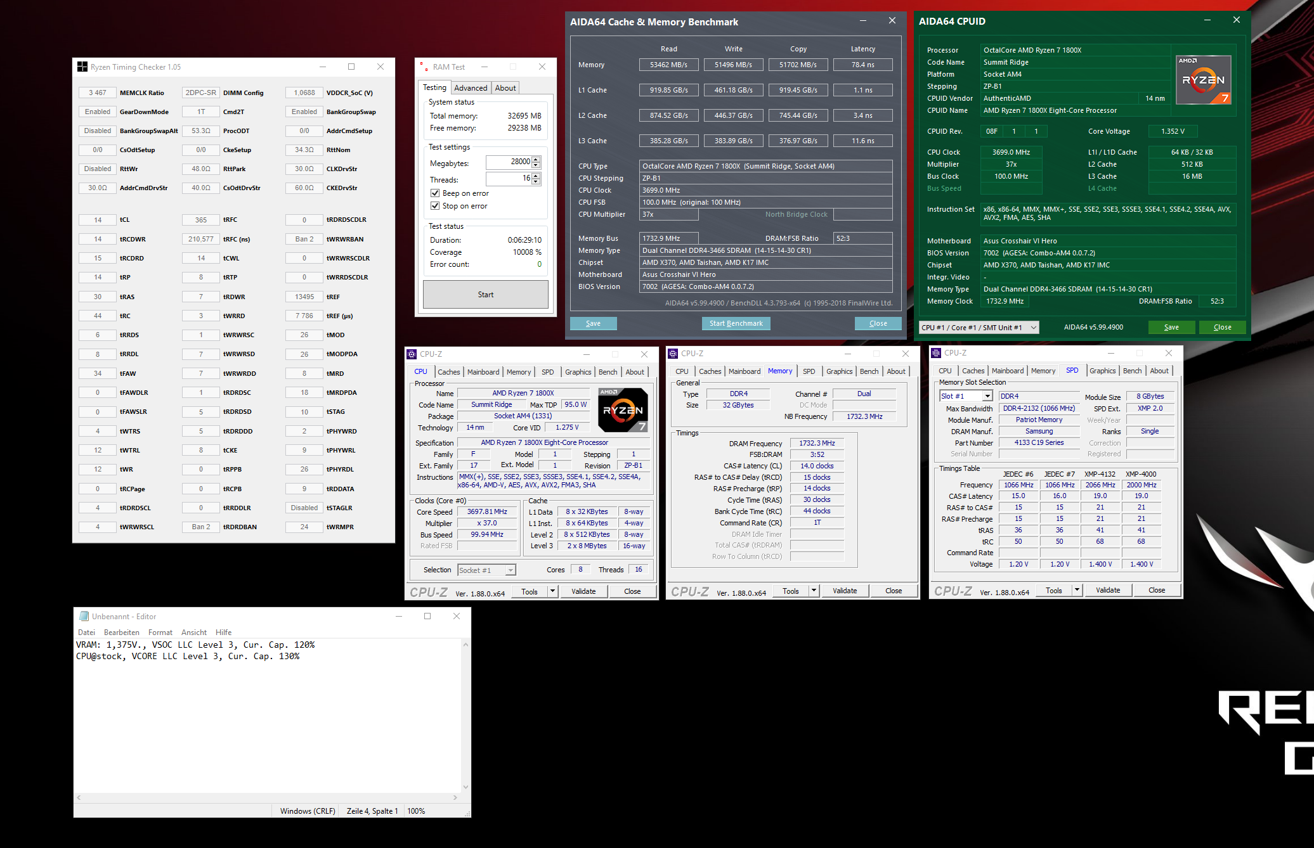Click Start Benchmark in AIDA64
The width and height of the screenshot is (1314, 848).
pos(736,323)
